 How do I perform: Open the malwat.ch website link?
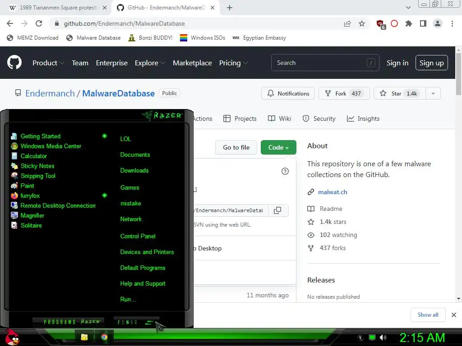tap(333, 192)
